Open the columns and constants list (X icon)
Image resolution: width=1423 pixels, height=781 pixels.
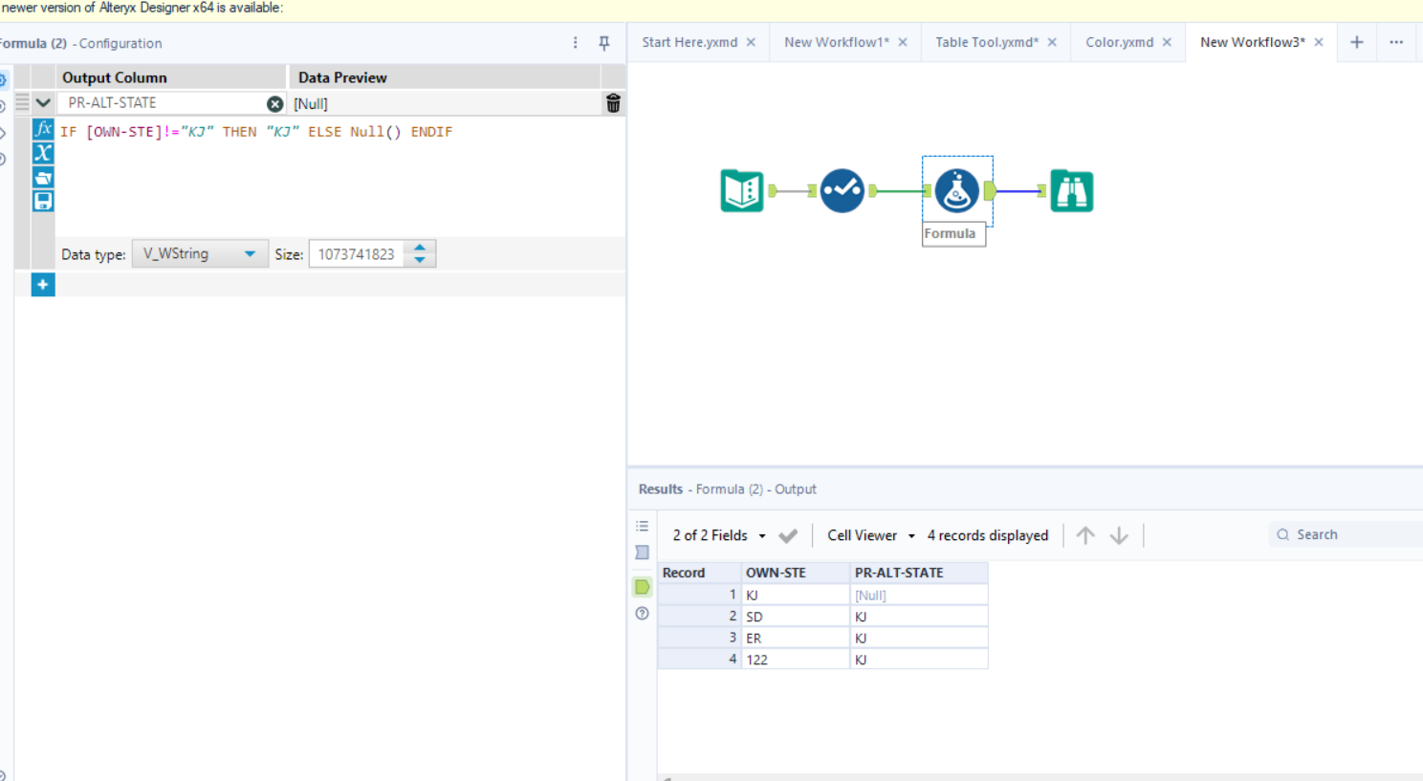point(42,153)
